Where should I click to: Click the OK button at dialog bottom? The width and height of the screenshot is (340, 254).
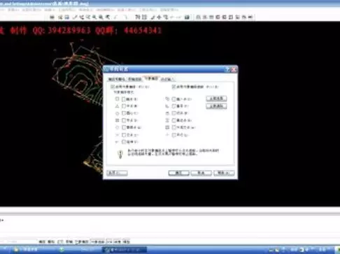[x=178, y=173]
